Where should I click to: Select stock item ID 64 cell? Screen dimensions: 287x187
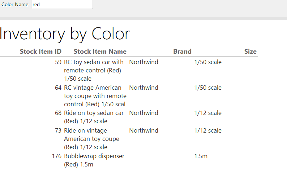(x=58, y=88)
